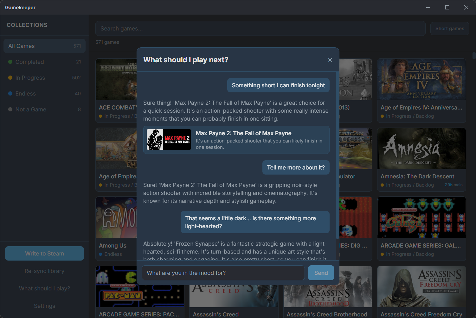Screen dimensions: 476x318
Task: Focus the 'What are you in the mood for?' field
Action: 223,273
